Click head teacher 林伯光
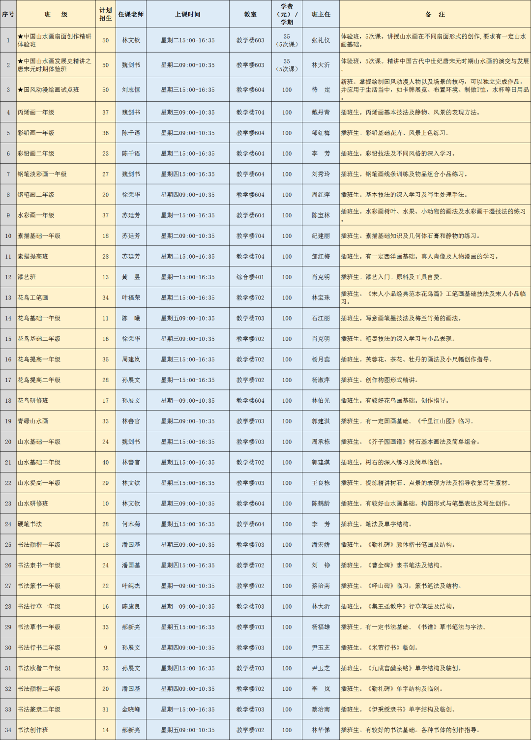This screenshot has height=740, width=531. (321, 401)
